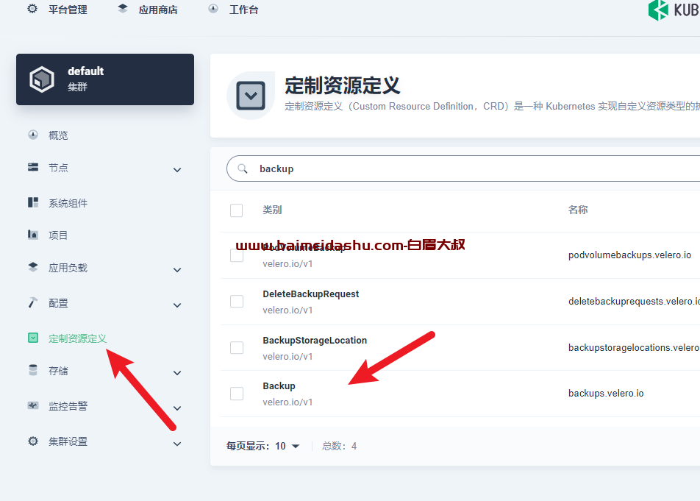Check the BackupStorageLocation row checkbox
Viewport: 700px width, 501px height.
(236, 347)
